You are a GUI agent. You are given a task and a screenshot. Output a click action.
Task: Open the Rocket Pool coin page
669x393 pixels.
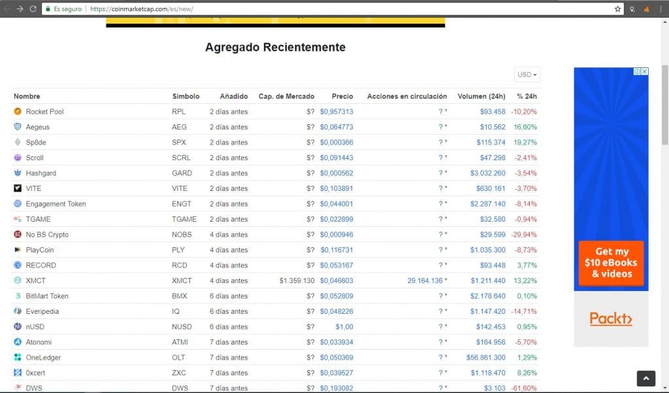(x=45, y=112)
